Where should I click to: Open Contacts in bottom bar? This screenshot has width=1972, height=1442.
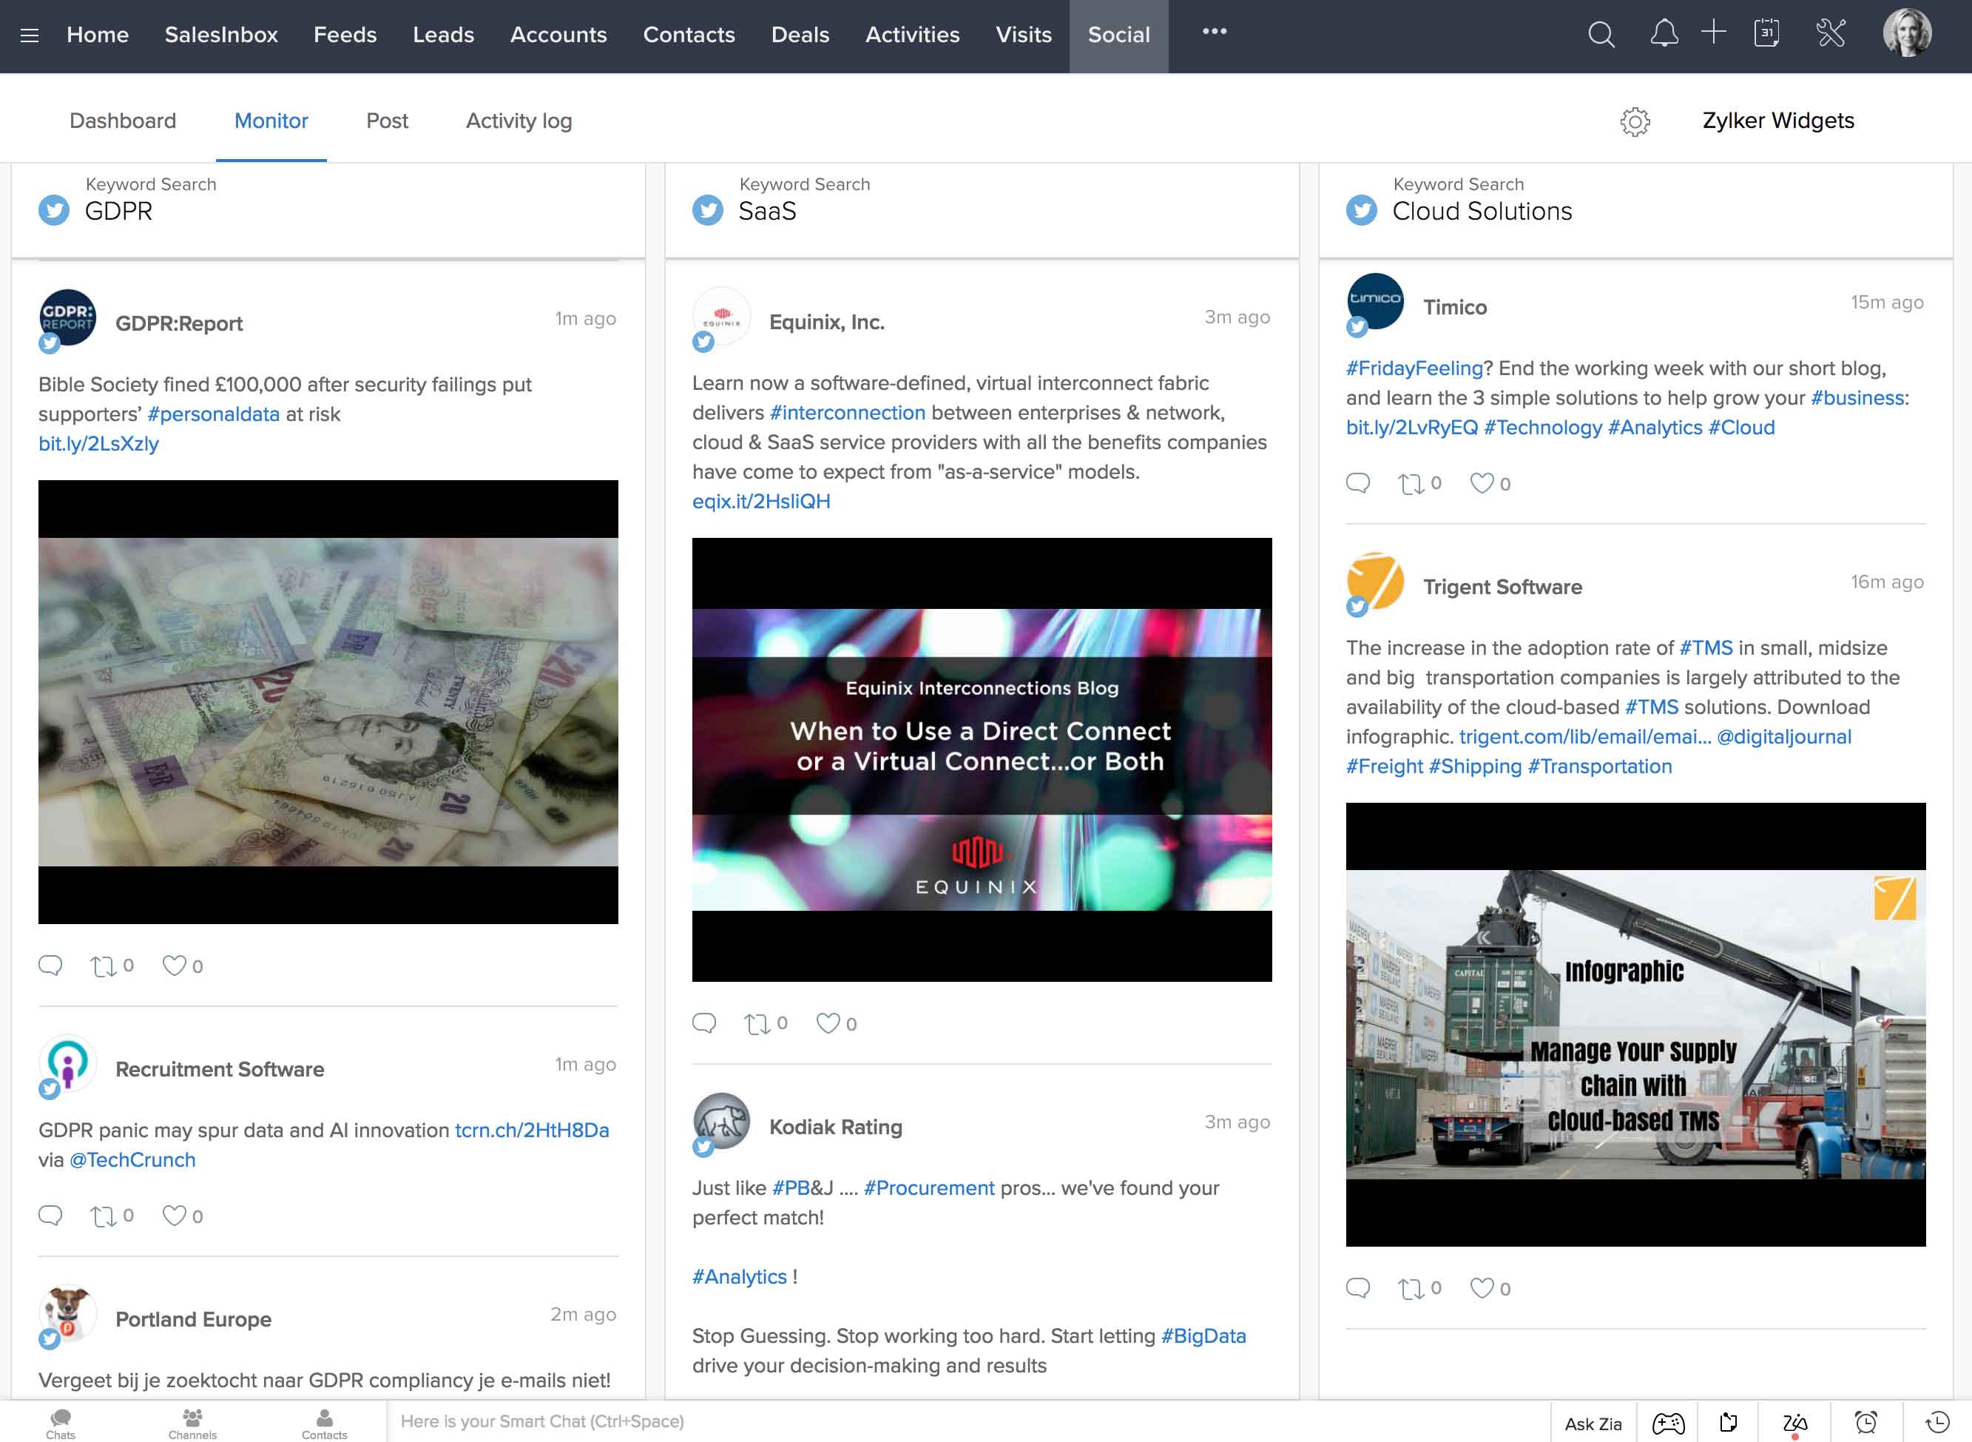coord(324,1423)
